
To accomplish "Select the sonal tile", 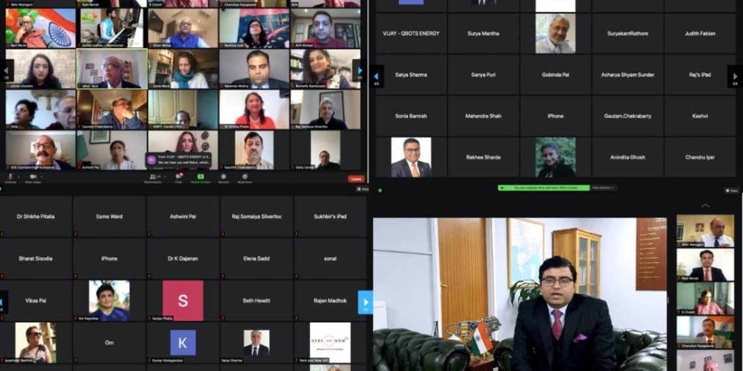I will [330, 259].
